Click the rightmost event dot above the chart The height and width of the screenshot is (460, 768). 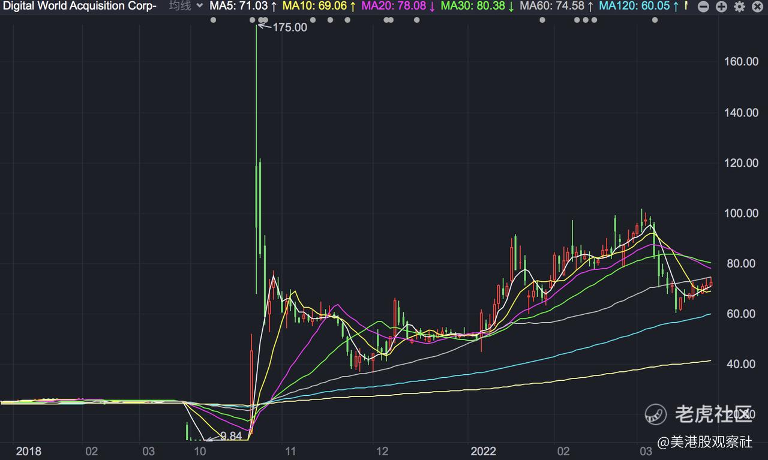[655, 20]
